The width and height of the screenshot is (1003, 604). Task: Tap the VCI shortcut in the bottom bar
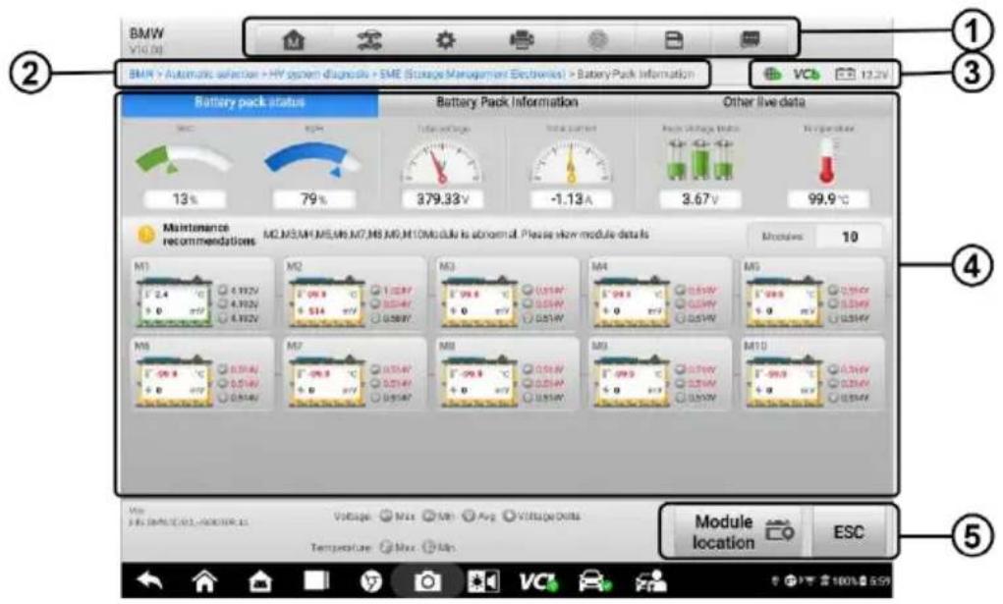(538, 581)
